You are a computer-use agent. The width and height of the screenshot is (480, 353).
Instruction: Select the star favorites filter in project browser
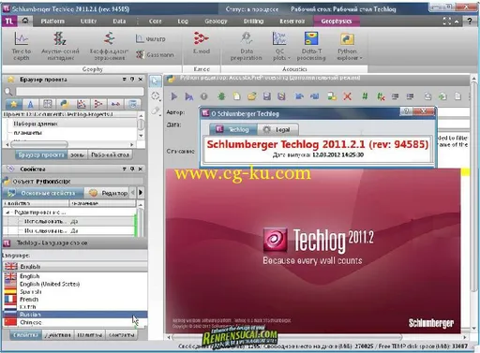pyautogui.click(x=13, y=104)
